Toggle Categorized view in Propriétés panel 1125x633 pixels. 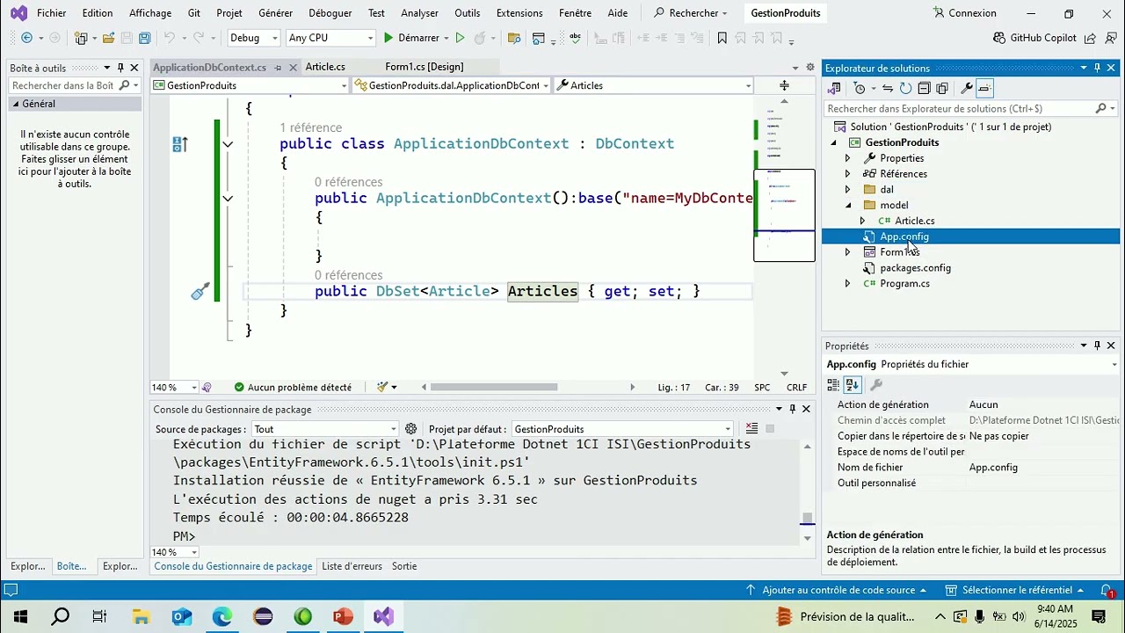[x=833, y=385]
